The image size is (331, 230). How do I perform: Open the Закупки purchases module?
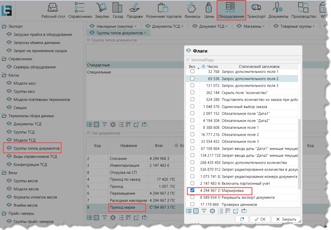pyautogui.click(x=102, y=10)
